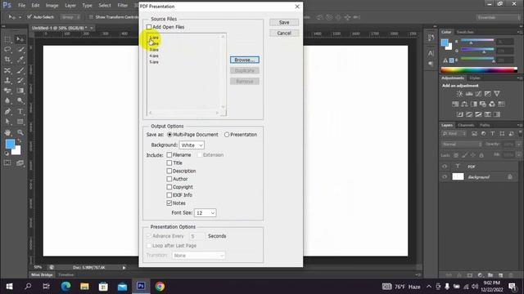Select the Hand tool
Image resolution: width=524 pixels, height=294 pixels.
[x=7, y=132]
